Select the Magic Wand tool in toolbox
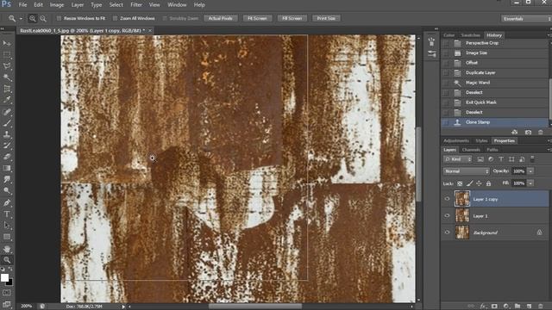This screenshot has height=310, width=552. pyautogui.click(x=7, y=77)
